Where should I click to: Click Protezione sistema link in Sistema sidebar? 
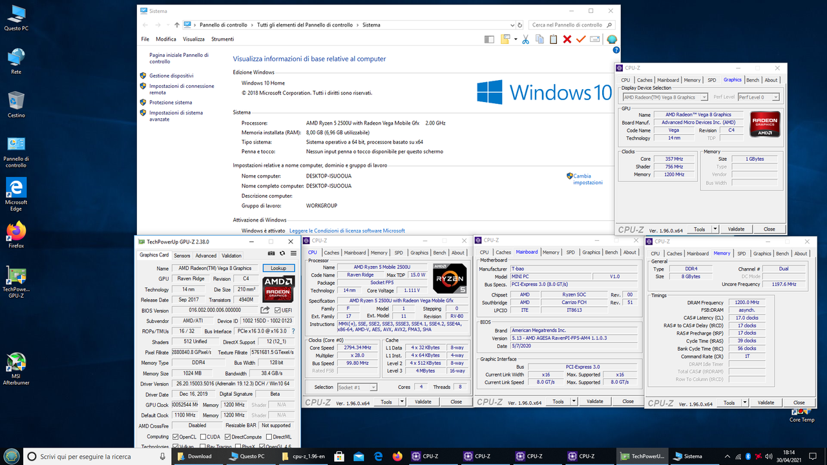click(x=171, y=102)
